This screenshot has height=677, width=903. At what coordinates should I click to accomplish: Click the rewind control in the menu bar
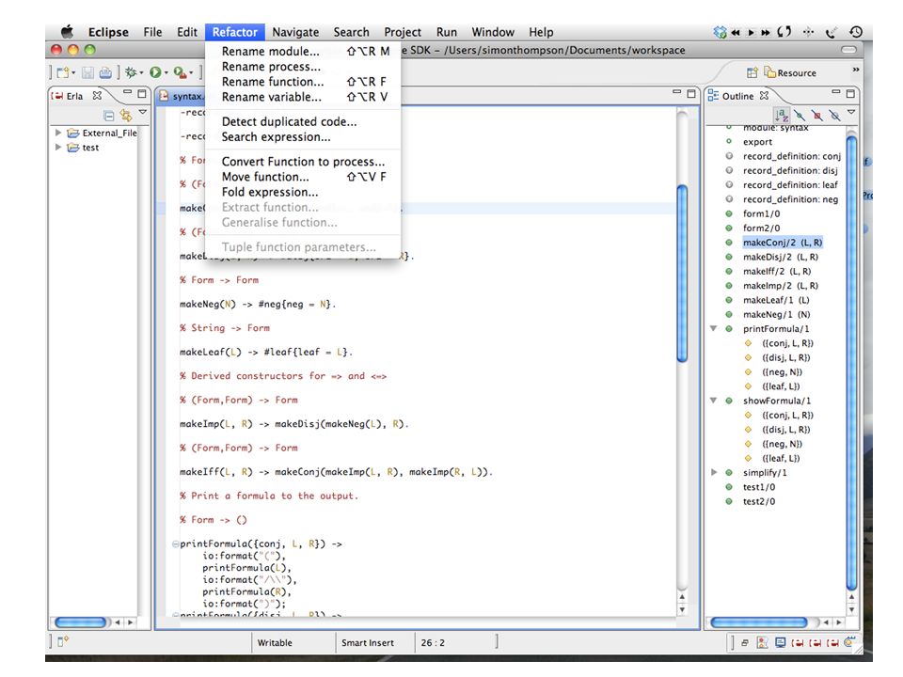coord(736,32)
